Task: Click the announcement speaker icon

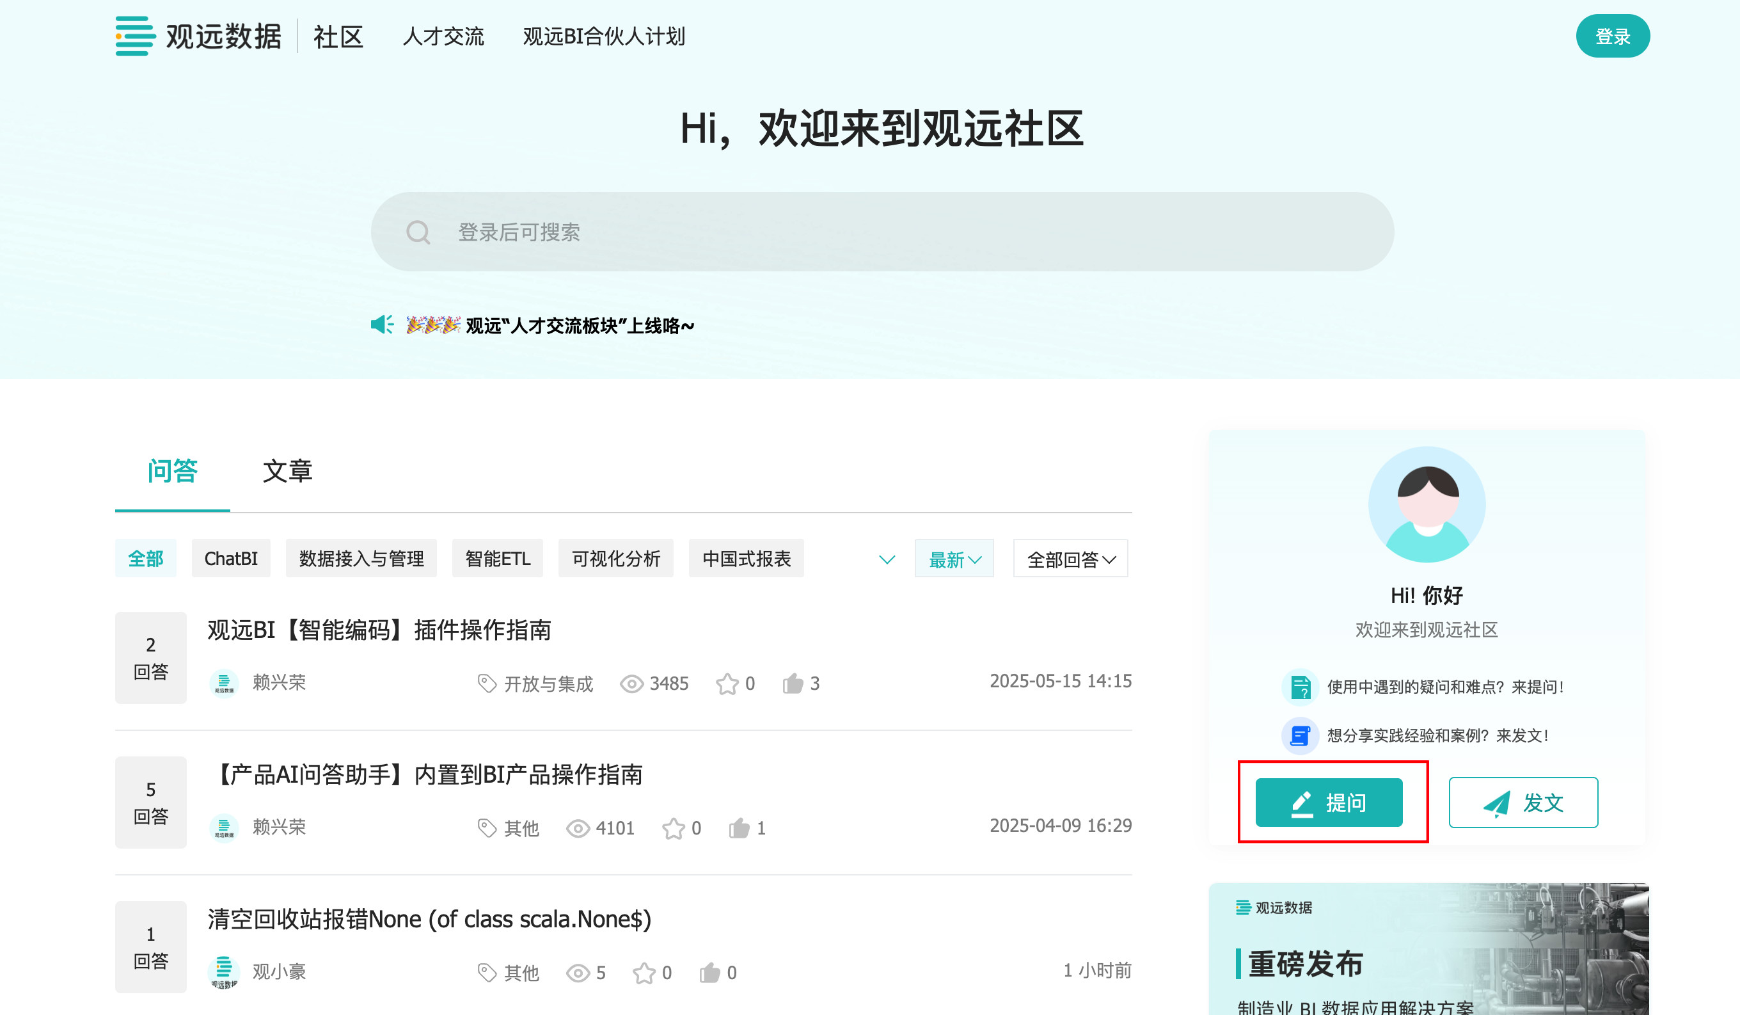Action: pos(382,324)
